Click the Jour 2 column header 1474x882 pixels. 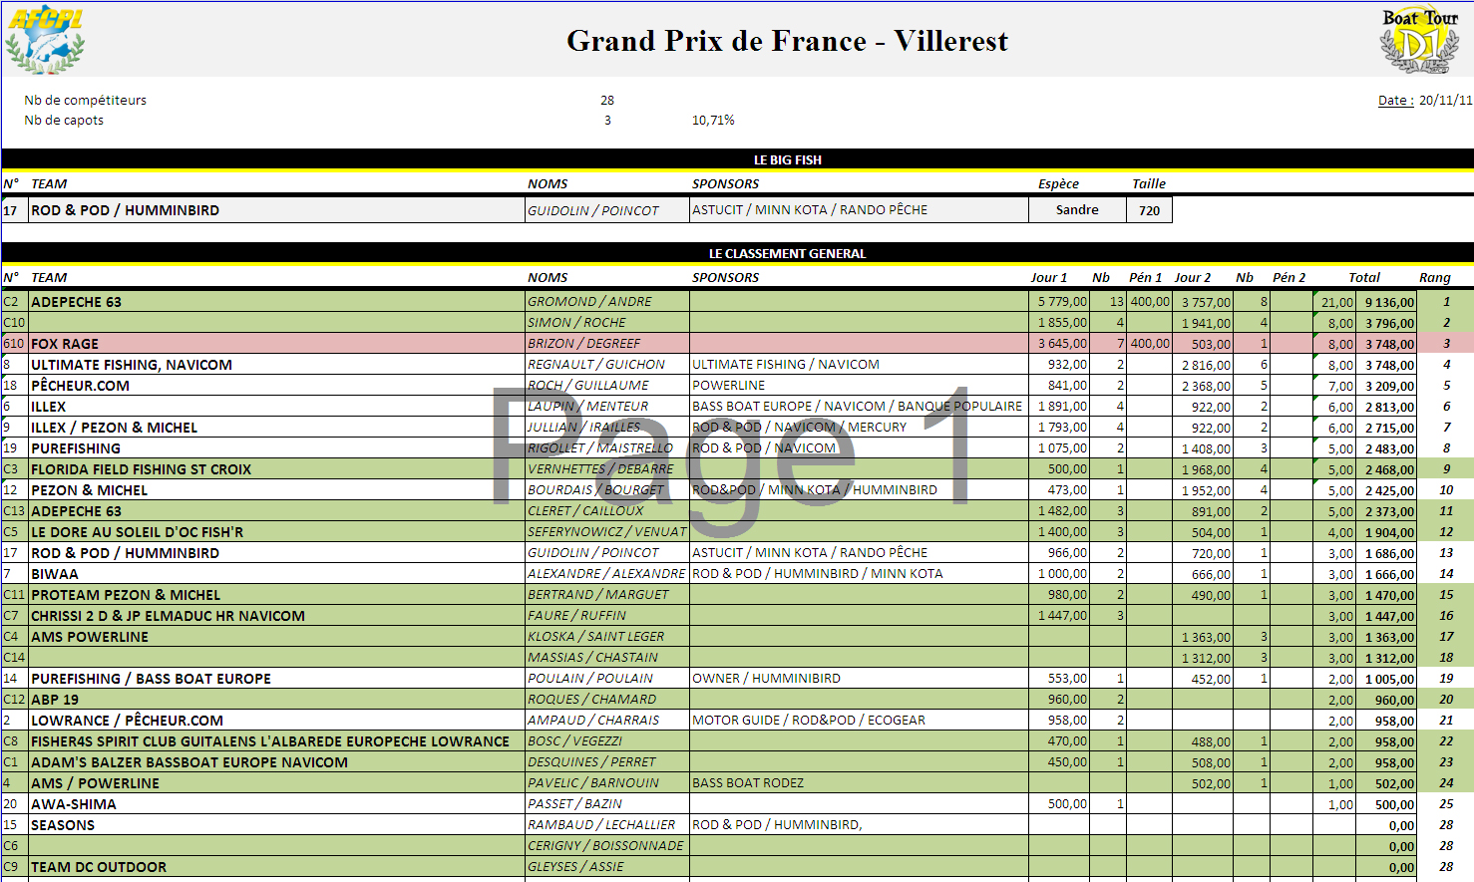[x=1193, y=277]
